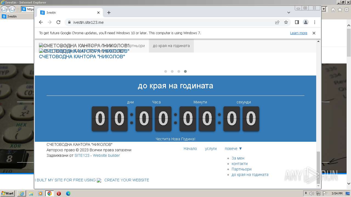Open the 'до края на годината' menu item

(x=171, y=46)
